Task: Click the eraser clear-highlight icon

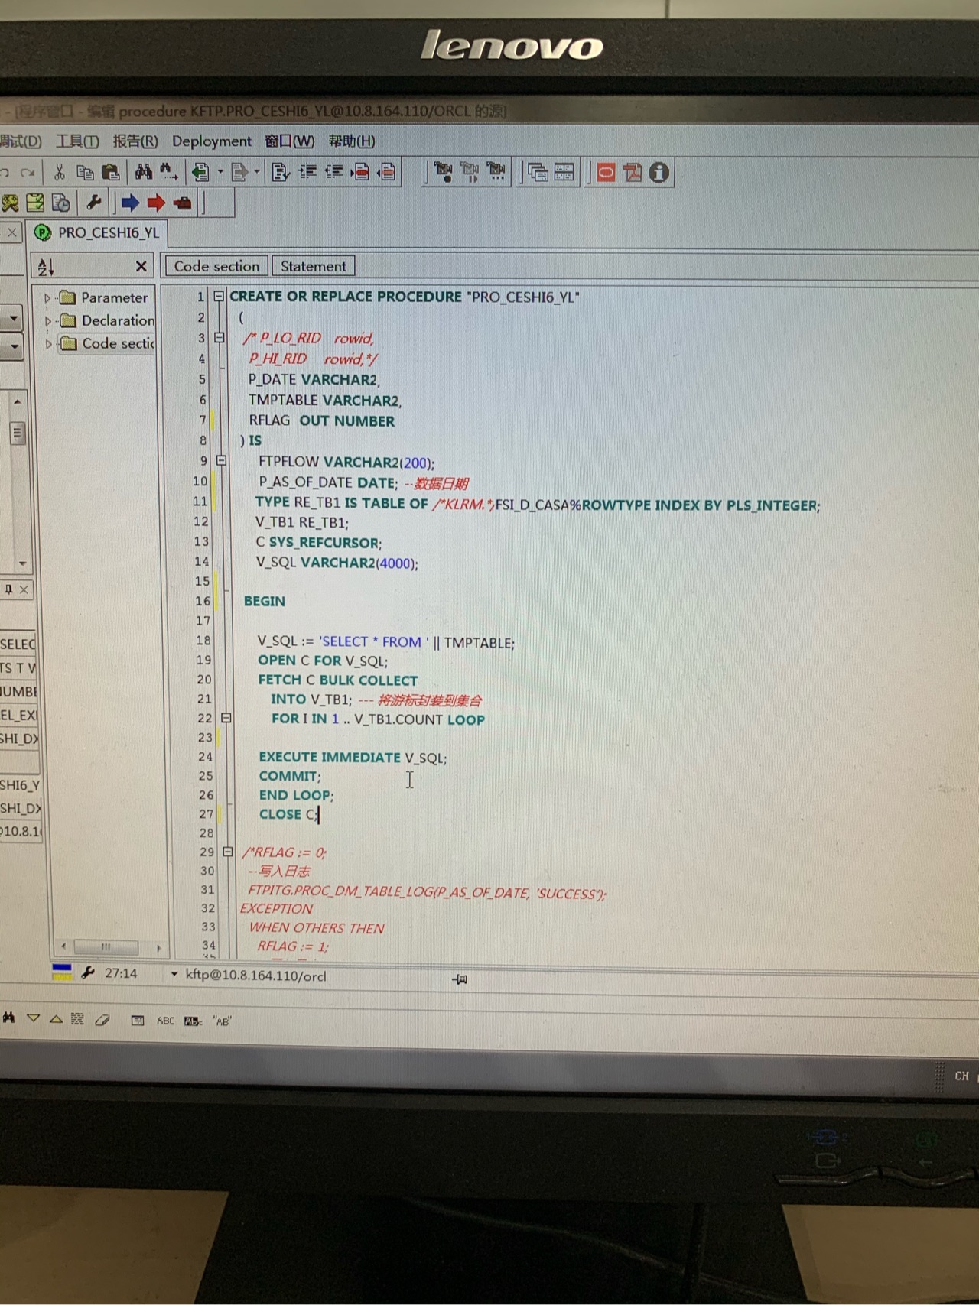Action: tap(102, 1020)
